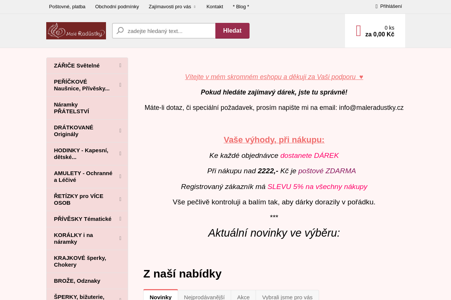The image size is (451, 300).
Task: Click the Obchodní podmínky menu item
Action: tap(117, 6)
